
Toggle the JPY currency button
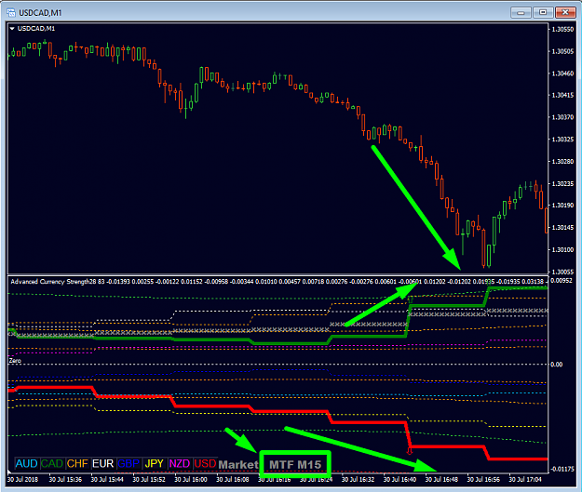click(154, 463)
